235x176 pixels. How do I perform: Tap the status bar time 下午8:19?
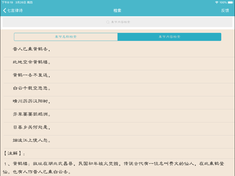click(x=7, y=3)
